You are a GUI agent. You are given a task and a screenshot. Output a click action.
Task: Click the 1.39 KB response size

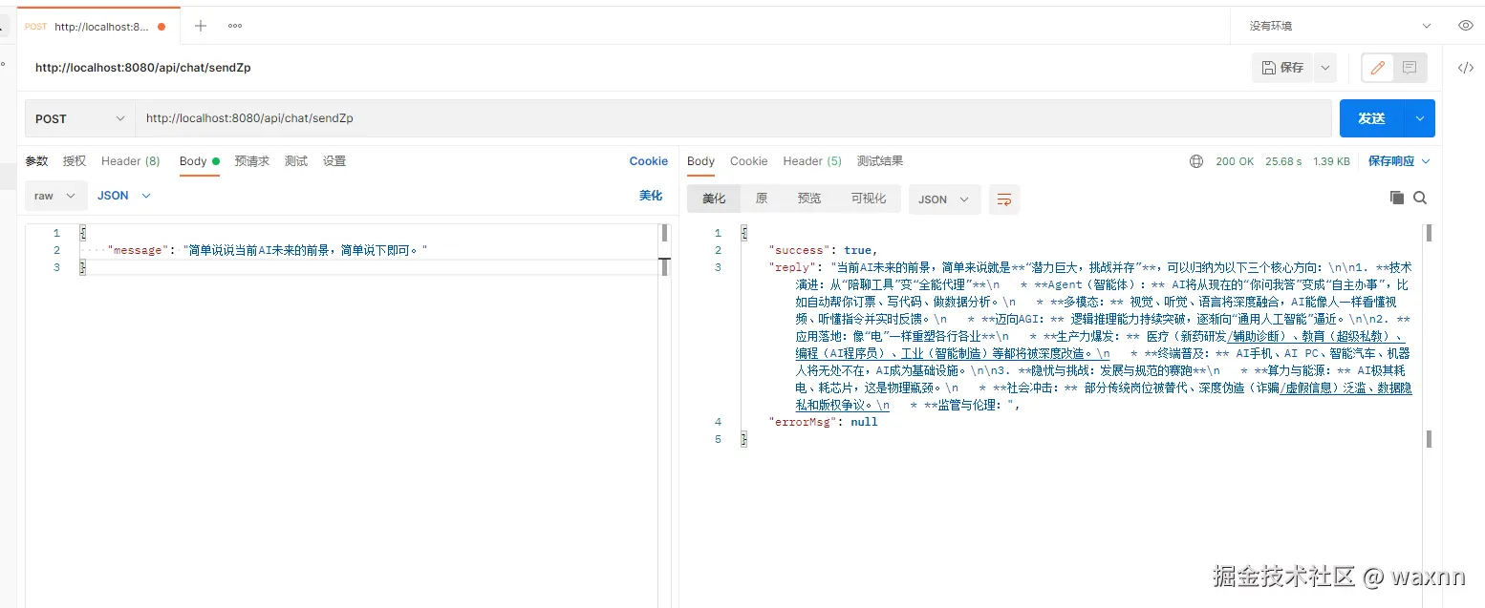[x=1331, y=161]
